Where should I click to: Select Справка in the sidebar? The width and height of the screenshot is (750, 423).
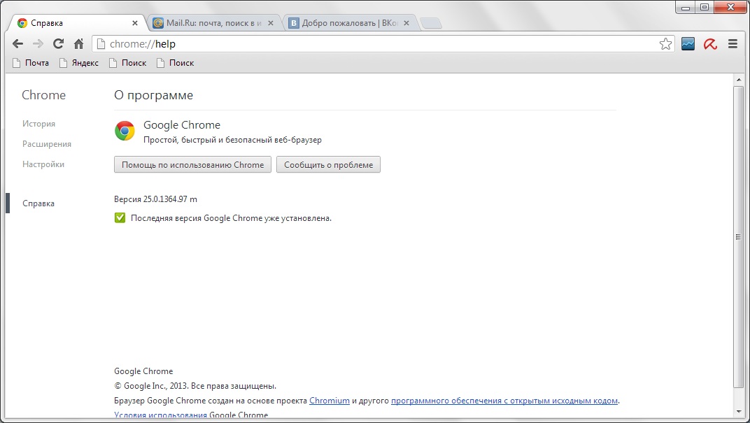(38, 203)
